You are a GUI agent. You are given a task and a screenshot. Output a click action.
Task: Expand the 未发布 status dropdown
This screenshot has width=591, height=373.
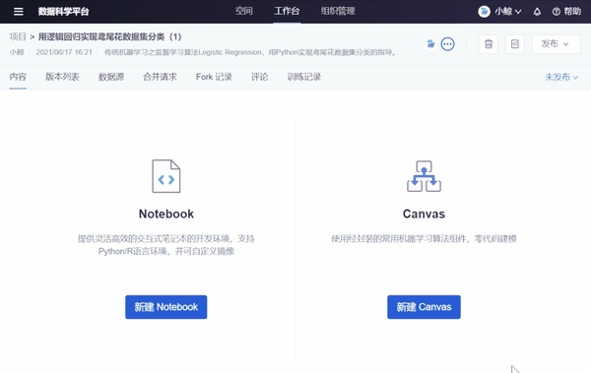561,77
